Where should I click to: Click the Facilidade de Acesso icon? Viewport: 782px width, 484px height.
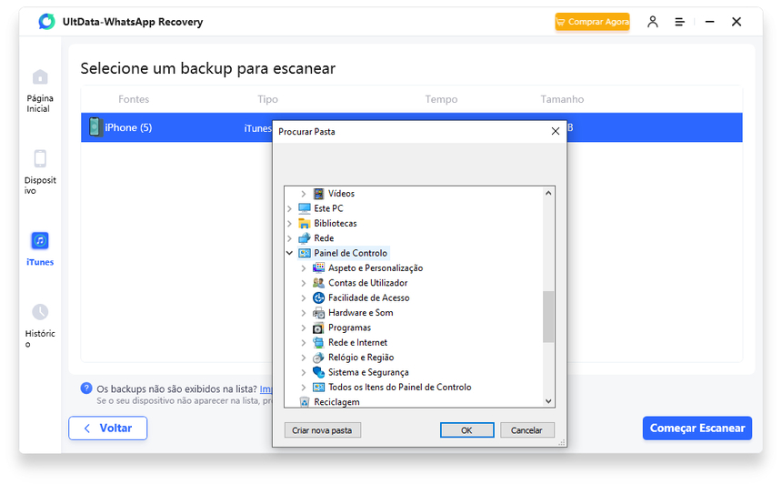click(318, 297)
